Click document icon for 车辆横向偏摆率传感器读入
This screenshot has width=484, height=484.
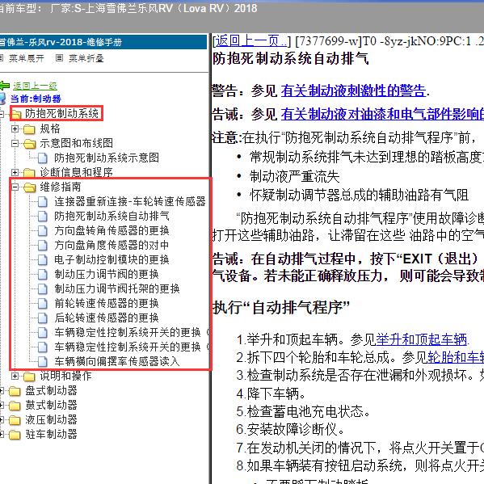pos(43,361)
